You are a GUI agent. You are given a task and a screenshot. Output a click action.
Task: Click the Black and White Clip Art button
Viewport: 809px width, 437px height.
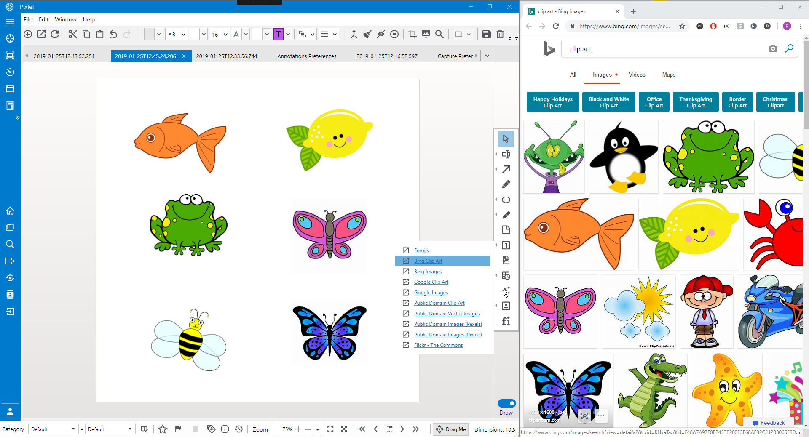608,102
